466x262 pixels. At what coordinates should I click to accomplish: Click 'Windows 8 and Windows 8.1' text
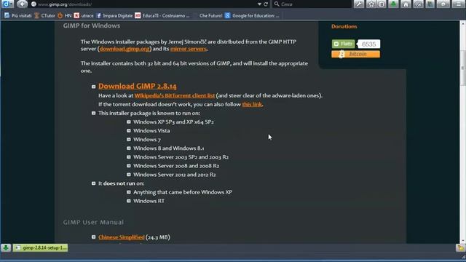click(168, 148)
